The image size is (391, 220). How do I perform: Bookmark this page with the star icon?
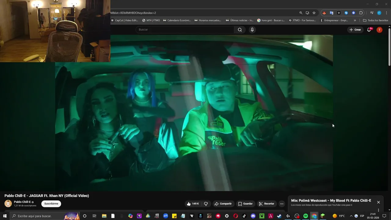(x=314, y=13)
